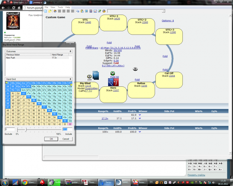Viewport: 233px width, 186px height.
Task: Open the Tools menu
Action: point(60,7)
